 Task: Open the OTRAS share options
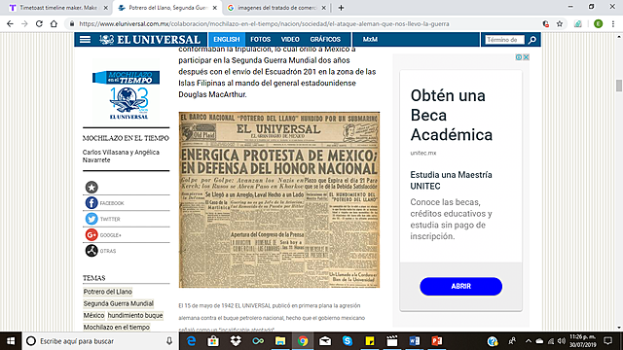click(x=92, y=251)
